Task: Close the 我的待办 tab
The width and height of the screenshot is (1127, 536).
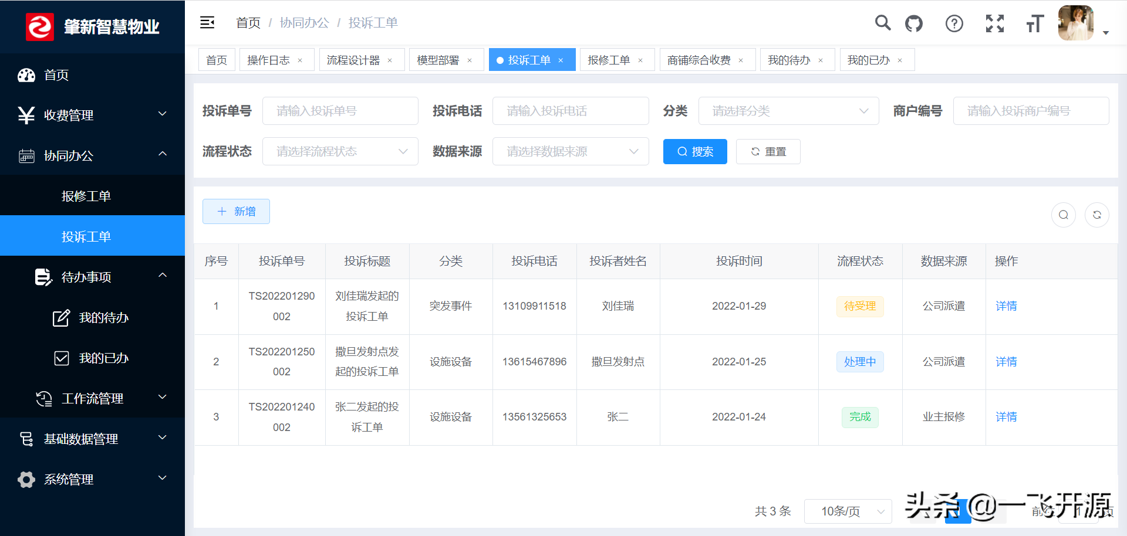Action: pyautogui.click(x=821, y=60)
